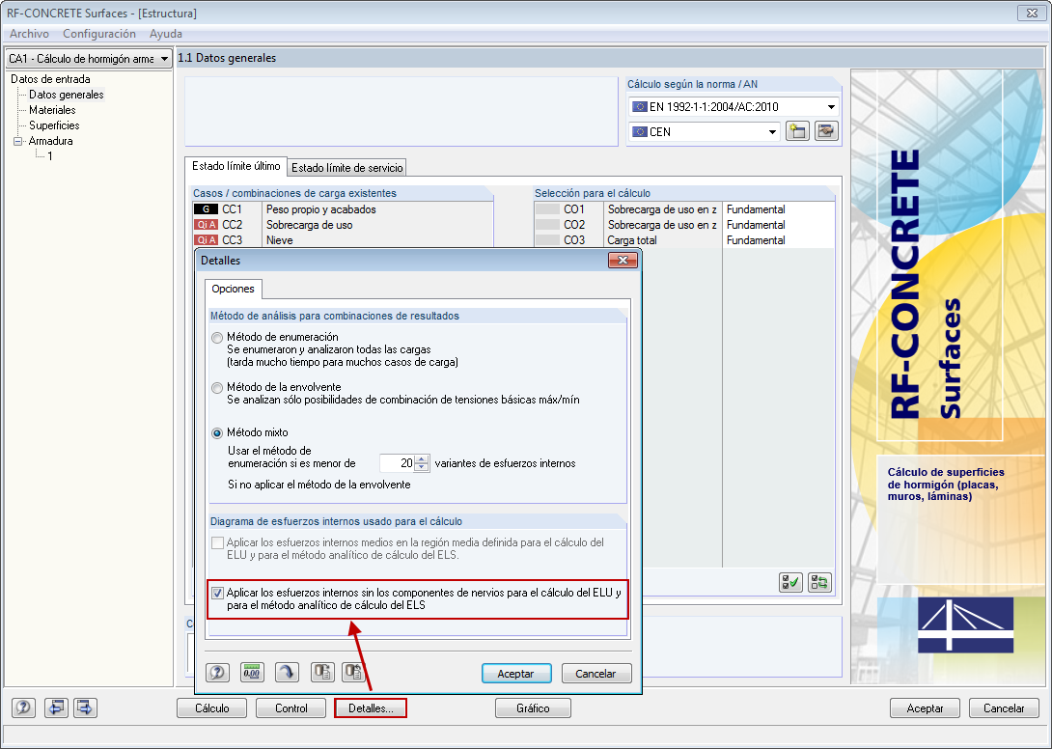The width and height of the screenshot is (1052, 749).
Task: Click the Cálculo button
Action: click(212, 708)
